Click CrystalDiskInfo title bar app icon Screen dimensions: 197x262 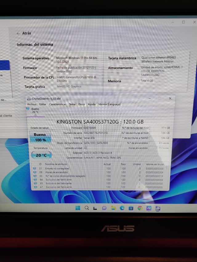click(x=29, y=99)
